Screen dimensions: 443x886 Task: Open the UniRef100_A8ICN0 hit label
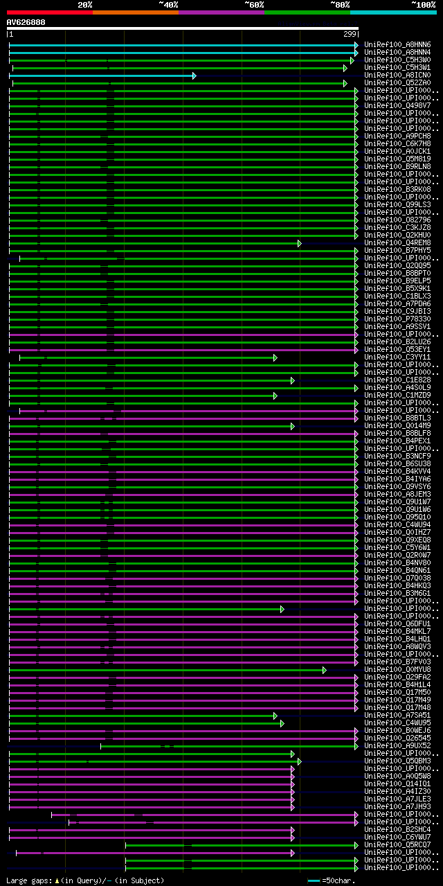click(x=397, y=76)
